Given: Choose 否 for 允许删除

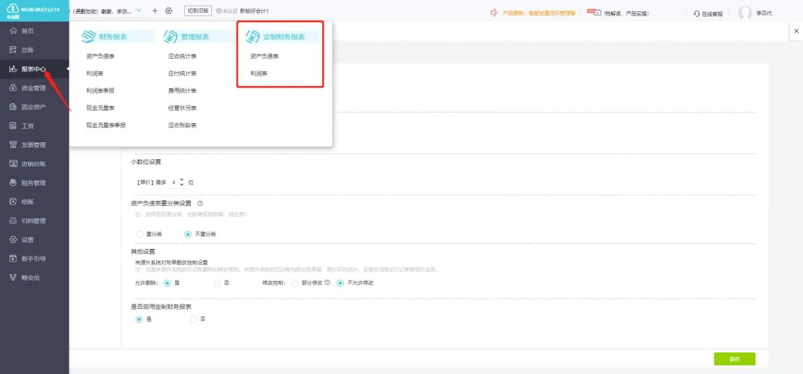Looking at the screenshot, I should point(217,283).
